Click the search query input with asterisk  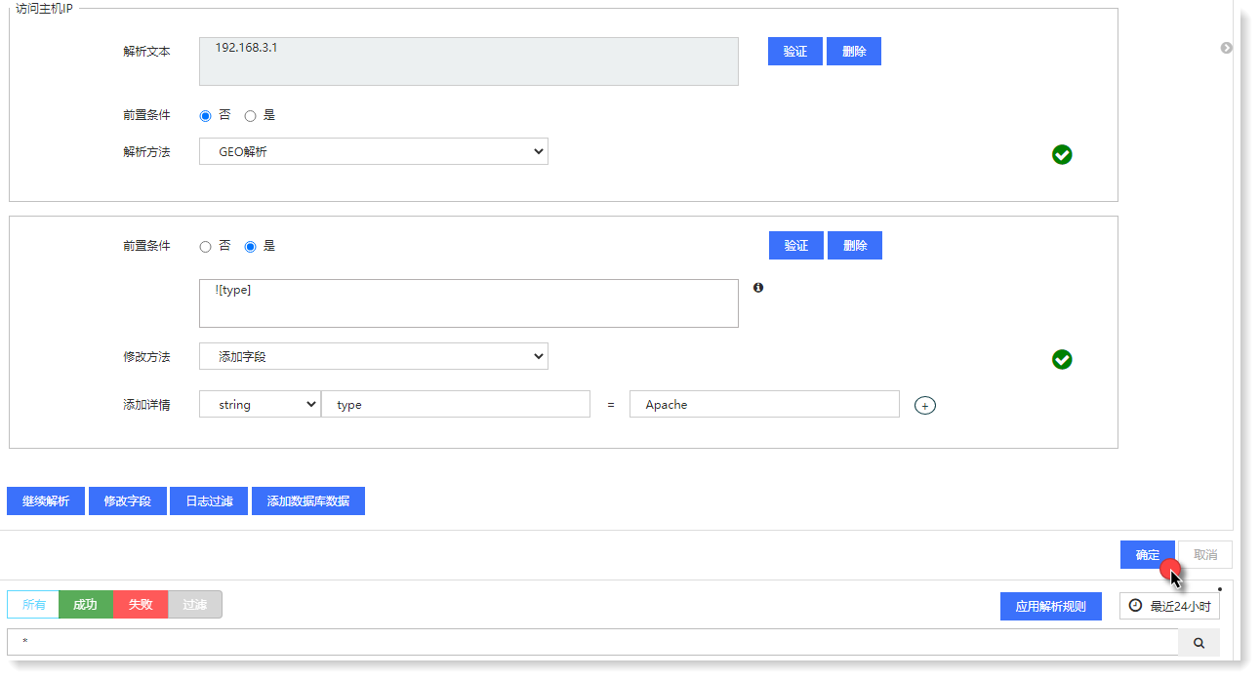[x=592, y=643]
